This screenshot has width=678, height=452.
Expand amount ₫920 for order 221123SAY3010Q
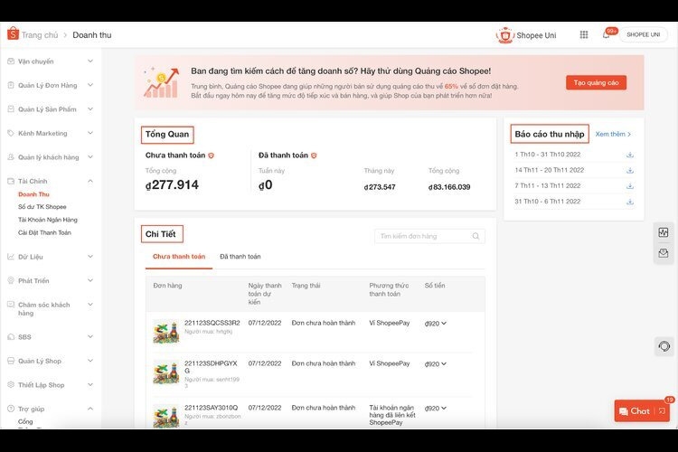(x=444, y=408)
